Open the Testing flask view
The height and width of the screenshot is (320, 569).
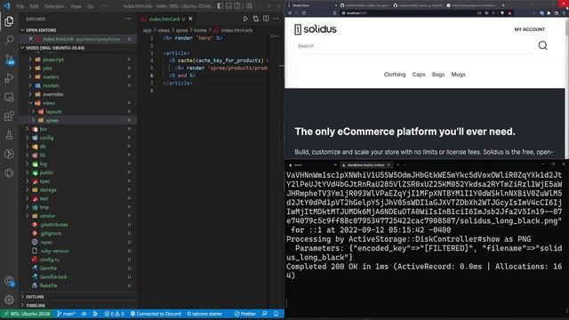[9, 135]
